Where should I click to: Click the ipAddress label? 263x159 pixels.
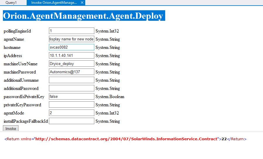click(13, 56)
